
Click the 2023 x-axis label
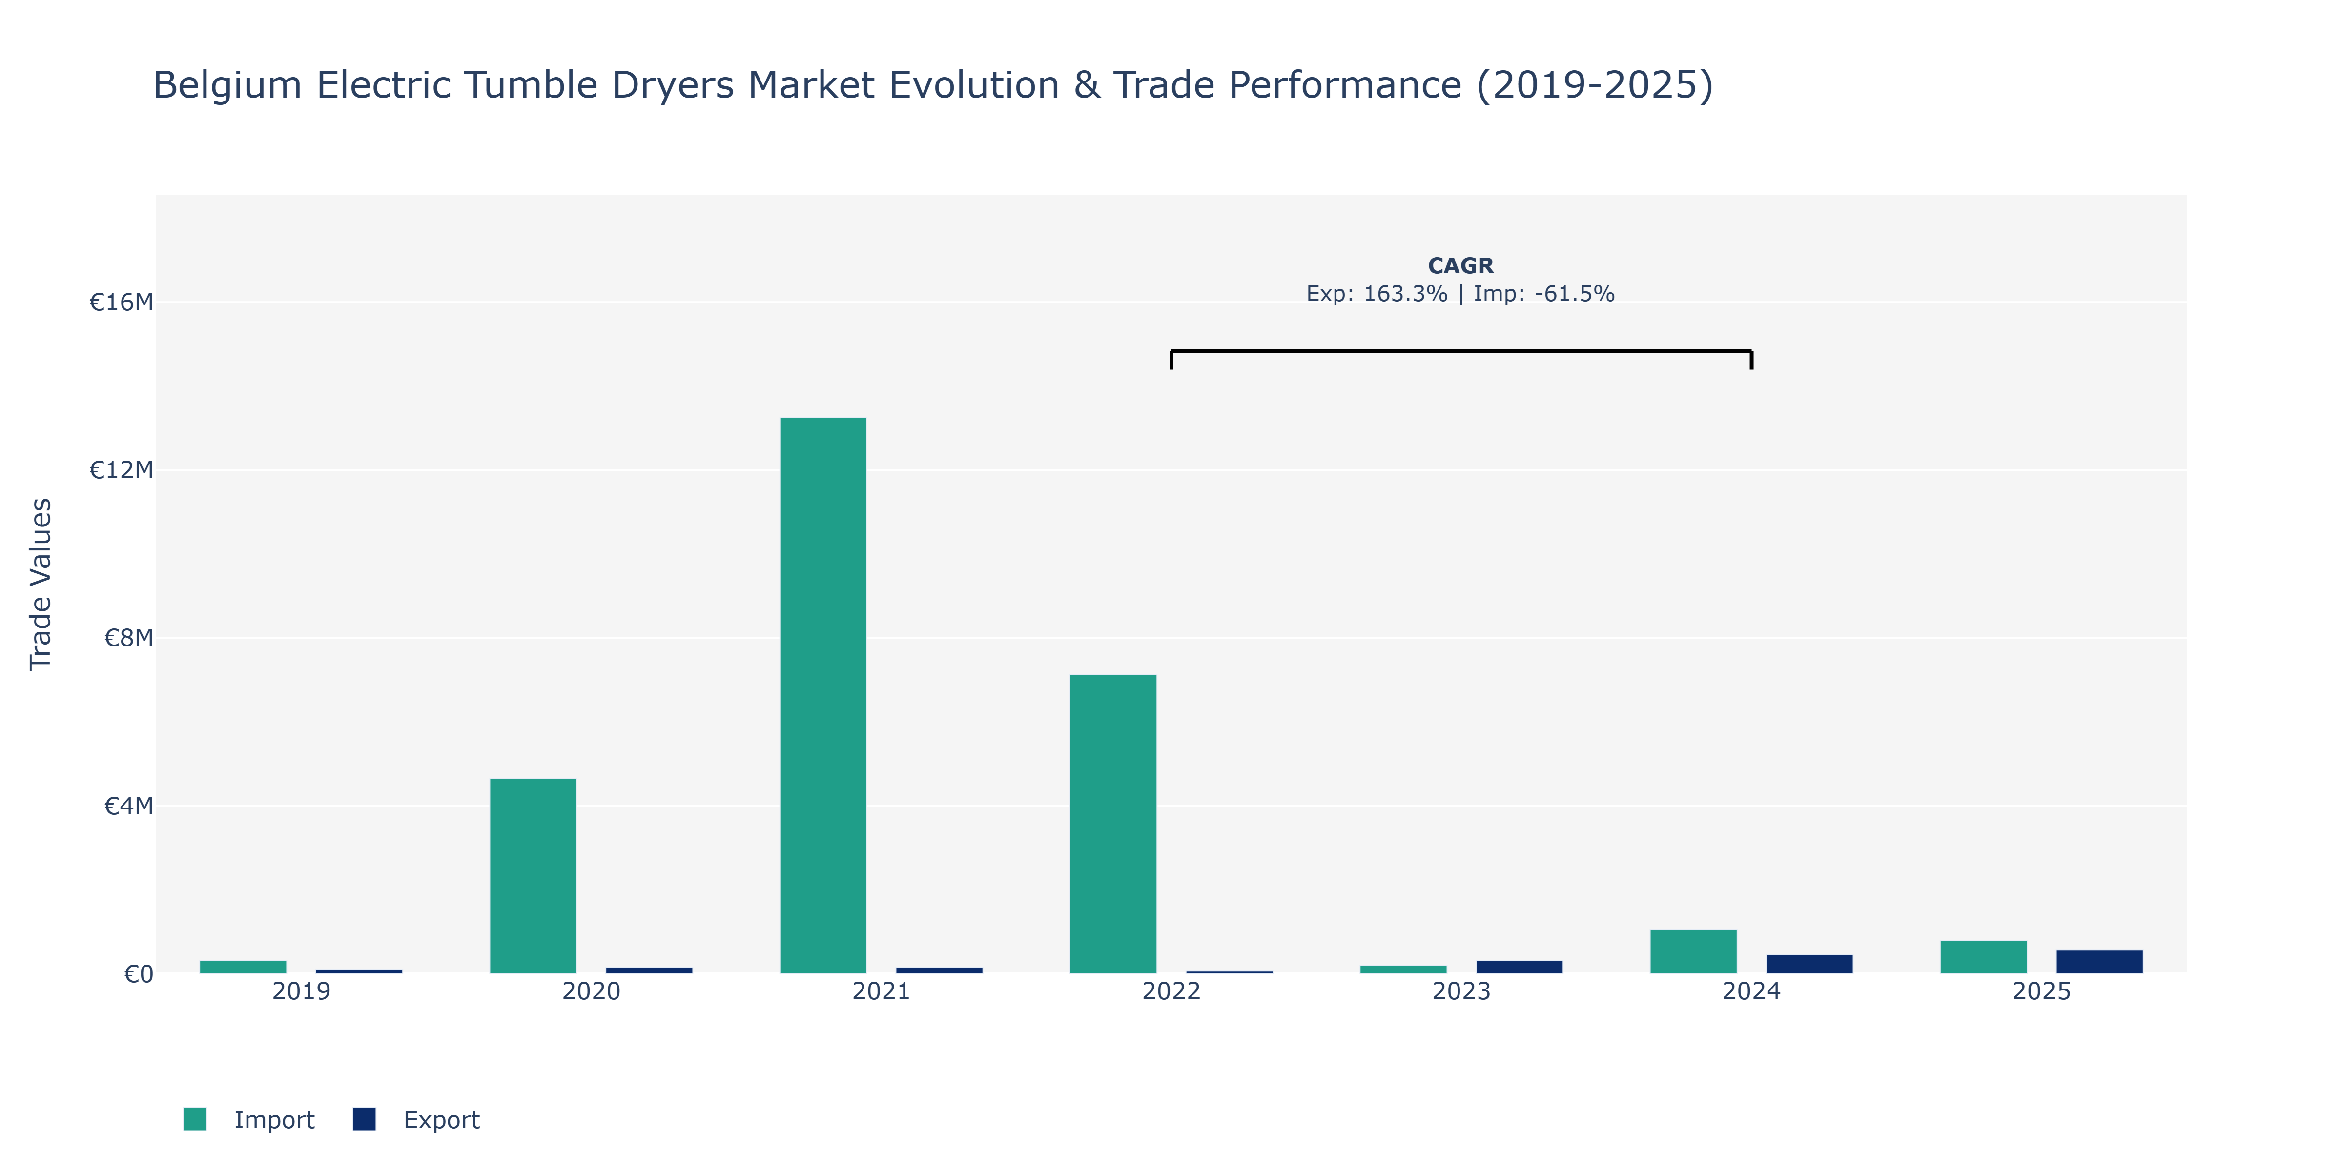(x=1461, y=991)
